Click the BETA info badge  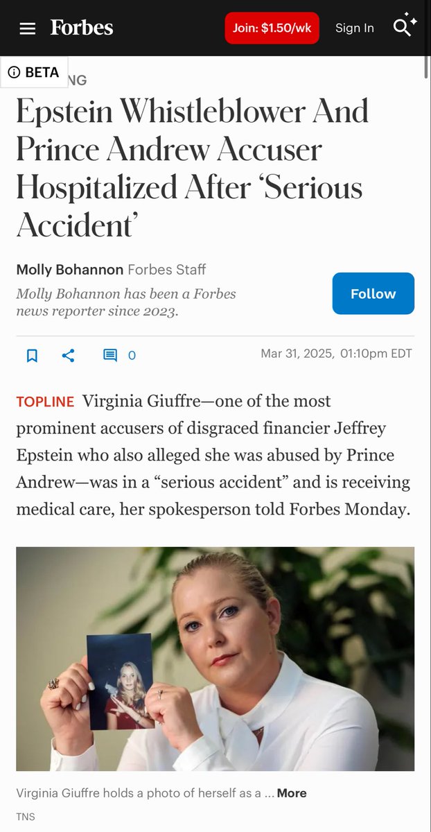34,72
